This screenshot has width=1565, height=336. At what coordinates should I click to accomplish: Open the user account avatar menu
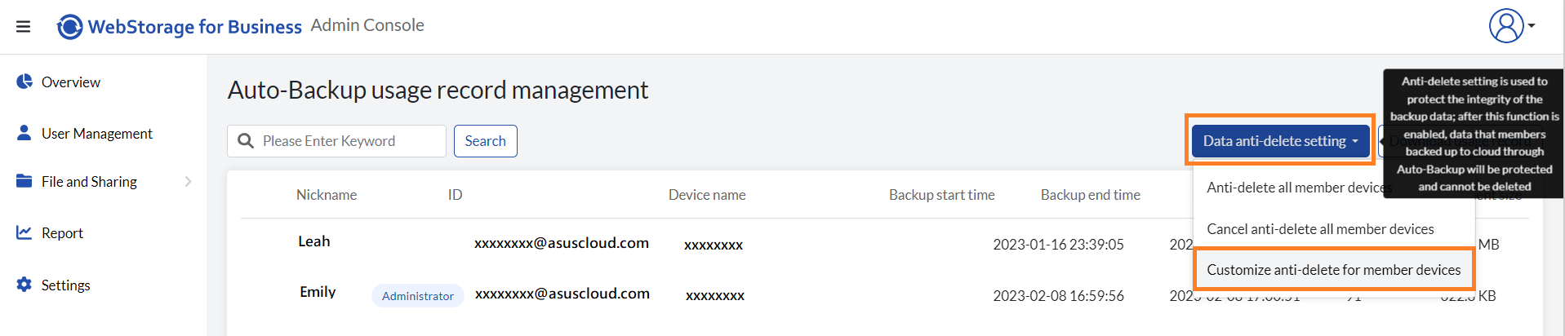tap(1506, 26)
